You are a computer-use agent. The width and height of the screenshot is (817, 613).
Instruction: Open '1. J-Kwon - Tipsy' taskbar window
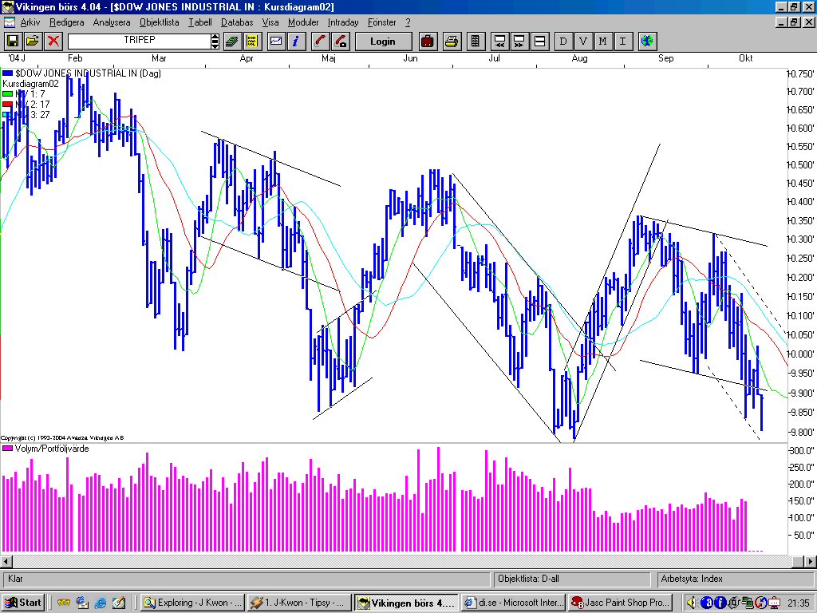[298, 603]
